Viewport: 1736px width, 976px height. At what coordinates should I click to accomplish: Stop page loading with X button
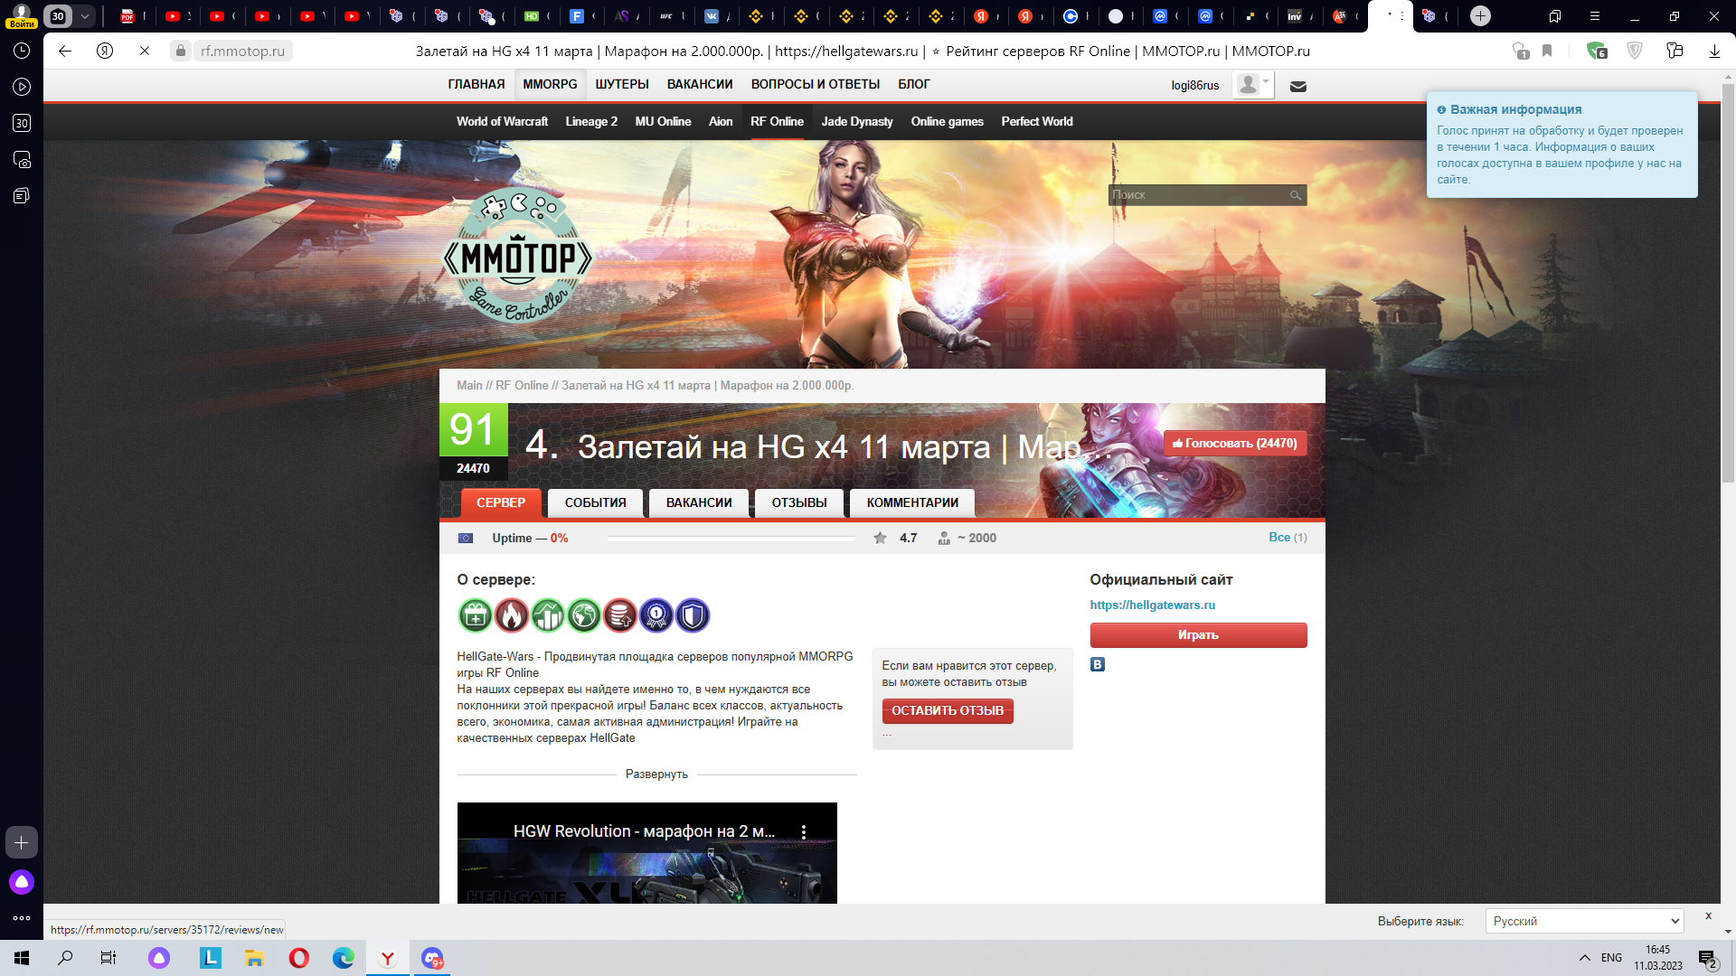(x=145, y=52)
